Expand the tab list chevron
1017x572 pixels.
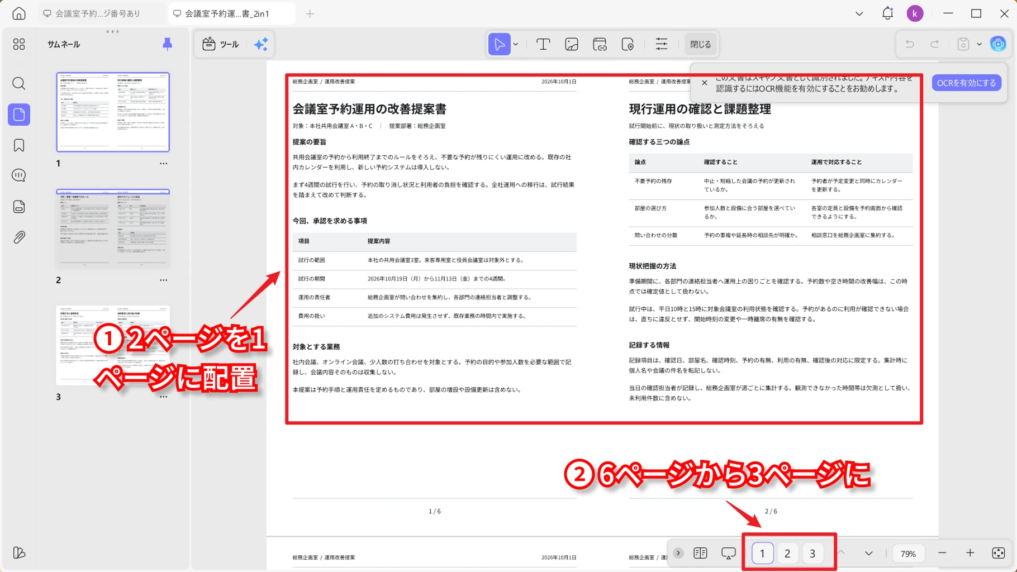click(859, 13)
